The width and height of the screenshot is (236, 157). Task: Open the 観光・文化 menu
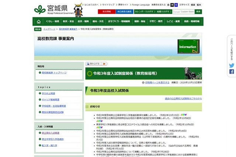click(x=98, y=21)
